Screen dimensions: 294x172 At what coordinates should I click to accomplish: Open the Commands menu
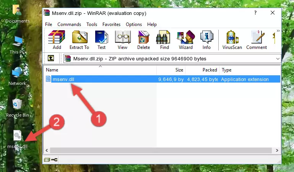click(x=69, y=24)
